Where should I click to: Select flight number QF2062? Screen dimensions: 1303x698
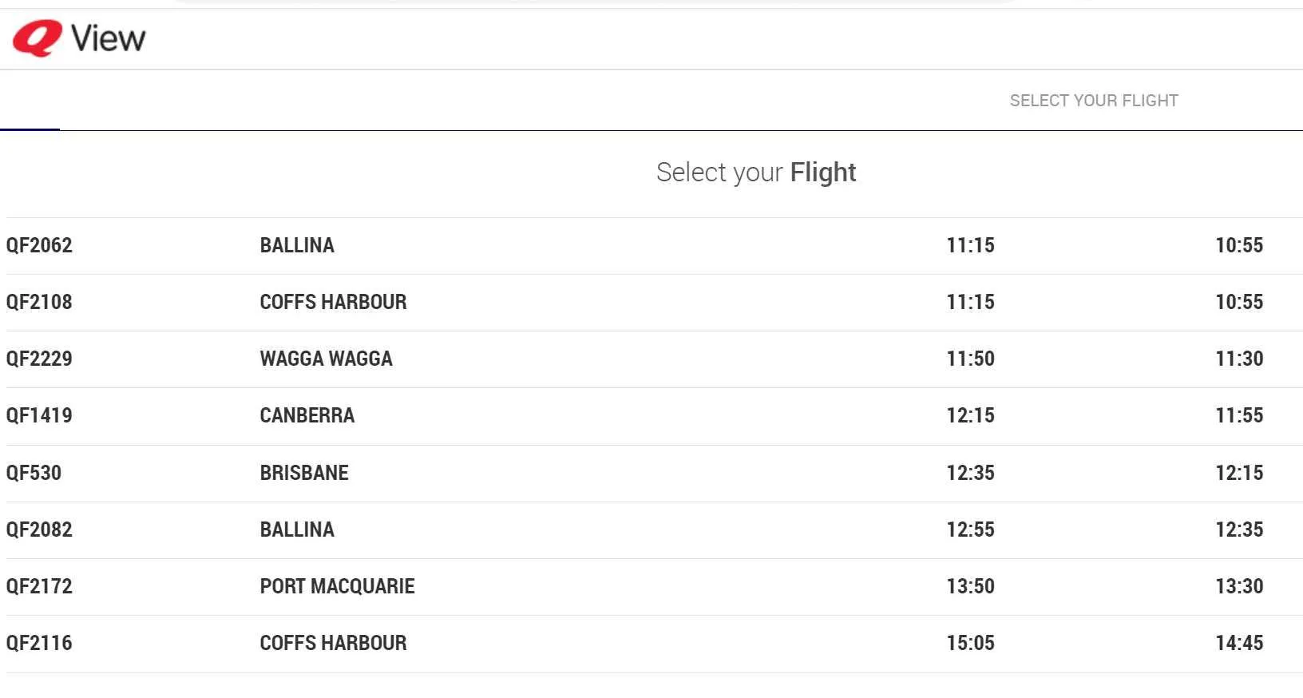39,245
